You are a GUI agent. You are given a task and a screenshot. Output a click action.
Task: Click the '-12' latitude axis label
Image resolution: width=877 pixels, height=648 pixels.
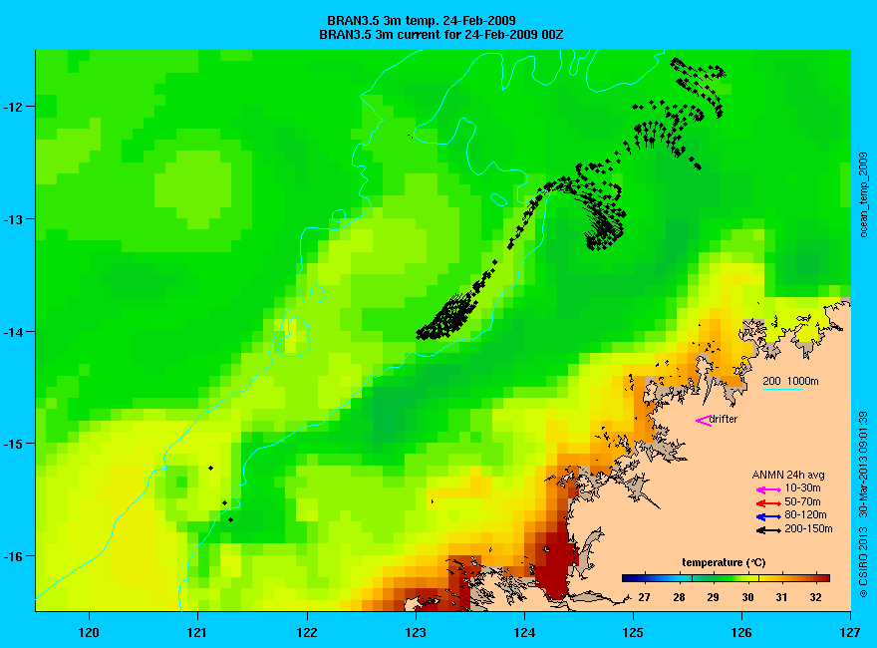12,107
